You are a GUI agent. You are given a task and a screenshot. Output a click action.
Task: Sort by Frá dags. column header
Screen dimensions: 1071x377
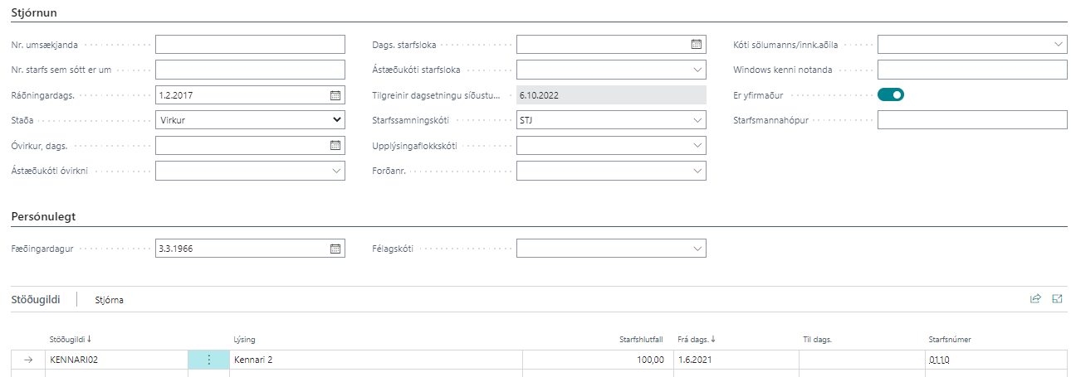(x=696, y=339)
